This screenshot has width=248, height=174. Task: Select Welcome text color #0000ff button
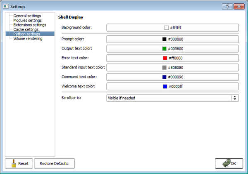coord(172,87)
